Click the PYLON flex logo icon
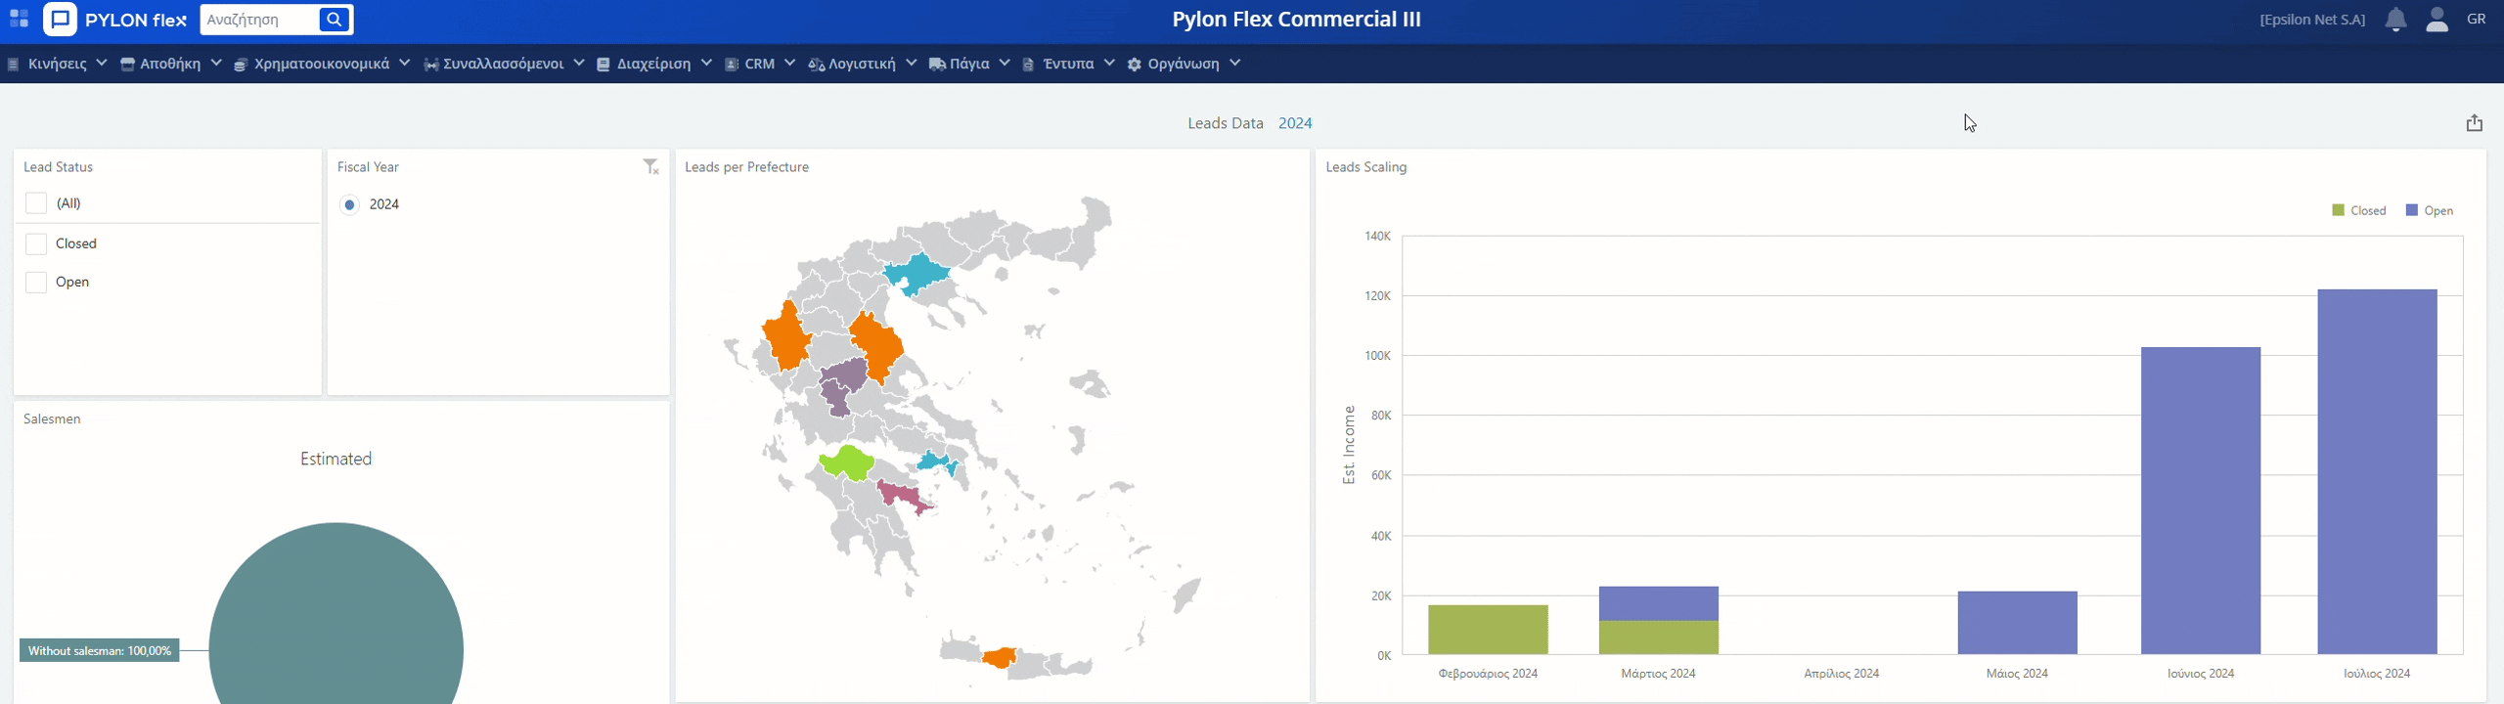This screenshot has height=704, width=2504. coord(60,19)
